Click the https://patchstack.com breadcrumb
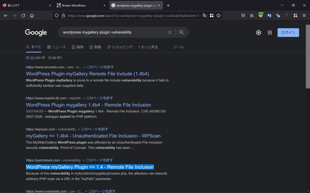This screenshot has height=193, width=310. tap(43, 160)
